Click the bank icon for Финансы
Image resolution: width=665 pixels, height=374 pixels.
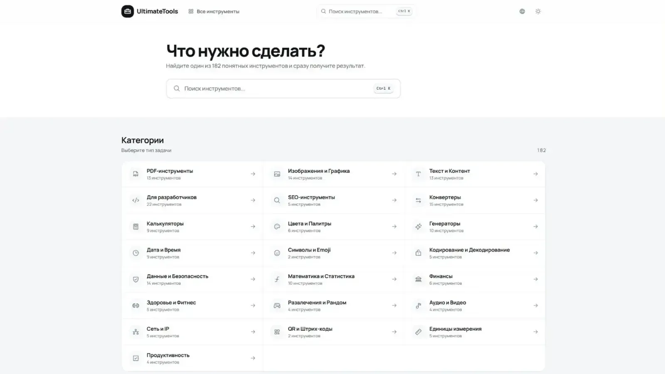coord(418,279)
